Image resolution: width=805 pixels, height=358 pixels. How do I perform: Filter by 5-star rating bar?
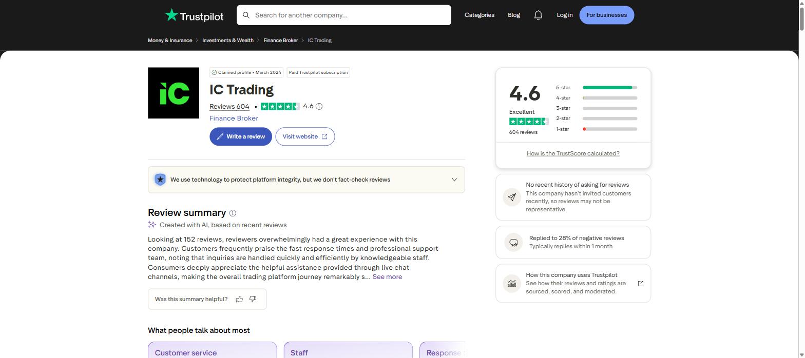coord(597,88)
